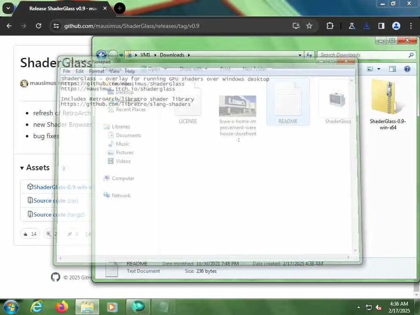The image size is (420, 315).
Task: Click Downloads in Explorer breadcrumb
Action: pos(172,55)
